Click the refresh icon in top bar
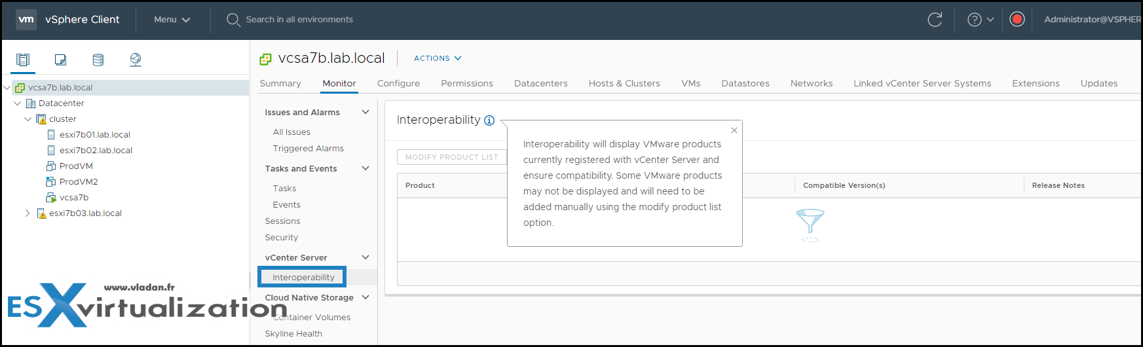This screenshot has height=347, width=1143. pos(935,20)
